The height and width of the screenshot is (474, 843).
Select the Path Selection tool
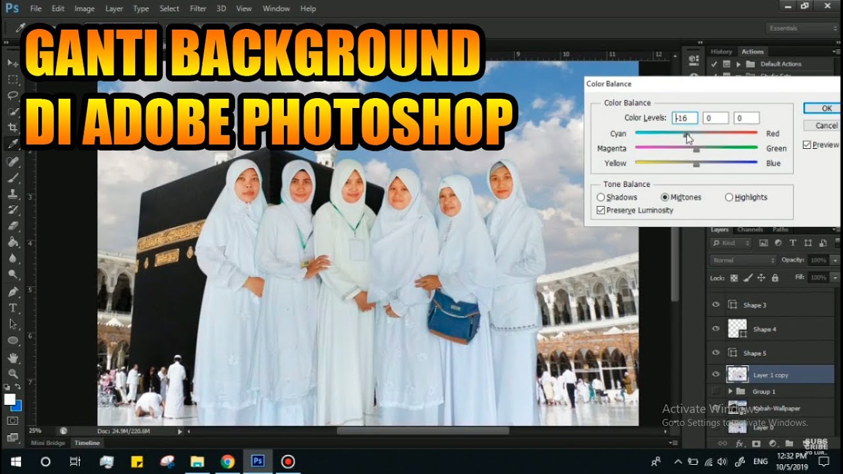[x=13, y=324]
